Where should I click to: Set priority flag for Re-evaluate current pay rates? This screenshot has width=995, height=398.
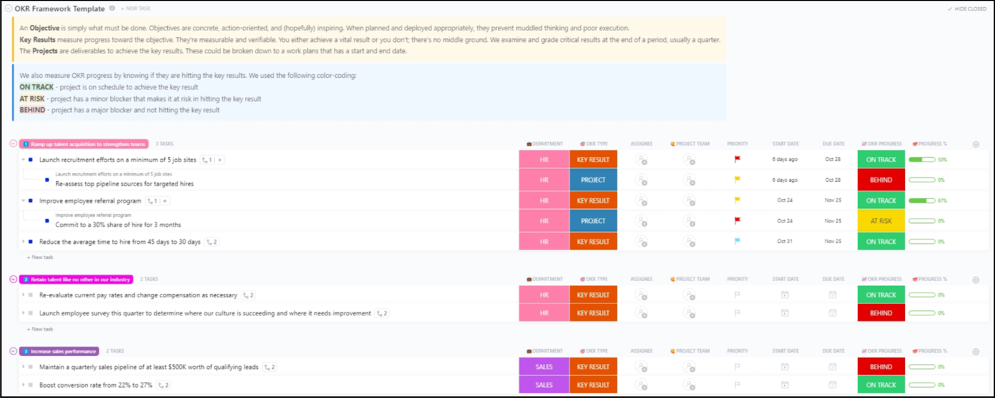click(x=738, y=295)
